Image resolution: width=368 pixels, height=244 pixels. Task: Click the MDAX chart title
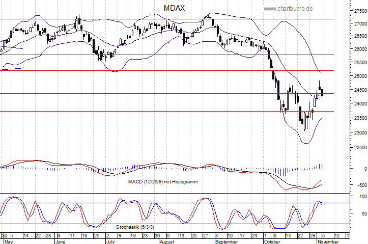click(x=175, y=8)
